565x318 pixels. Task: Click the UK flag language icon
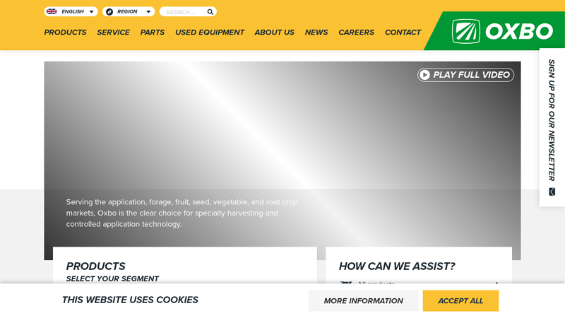pos(52,11)
